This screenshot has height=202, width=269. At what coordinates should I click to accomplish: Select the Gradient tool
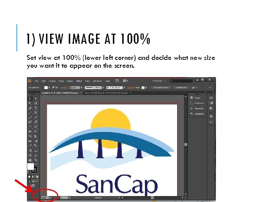36,141
